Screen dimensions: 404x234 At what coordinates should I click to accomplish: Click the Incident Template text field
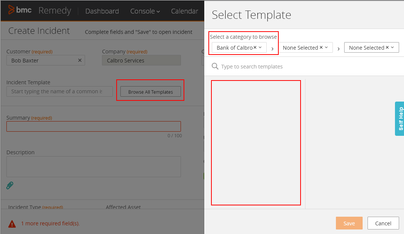click(59, 91)
